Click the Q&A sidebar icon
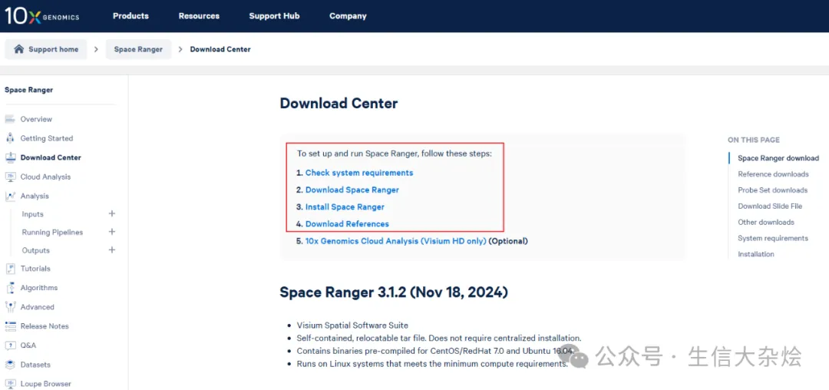The width and height of the screenshot is (829, 390). (x=10, y=345)
